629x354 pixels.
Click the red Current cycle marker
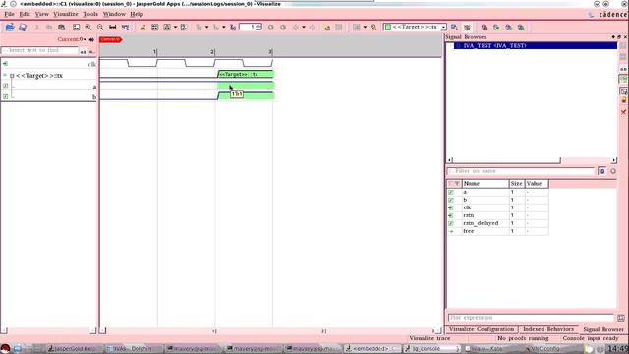(111, 39)
